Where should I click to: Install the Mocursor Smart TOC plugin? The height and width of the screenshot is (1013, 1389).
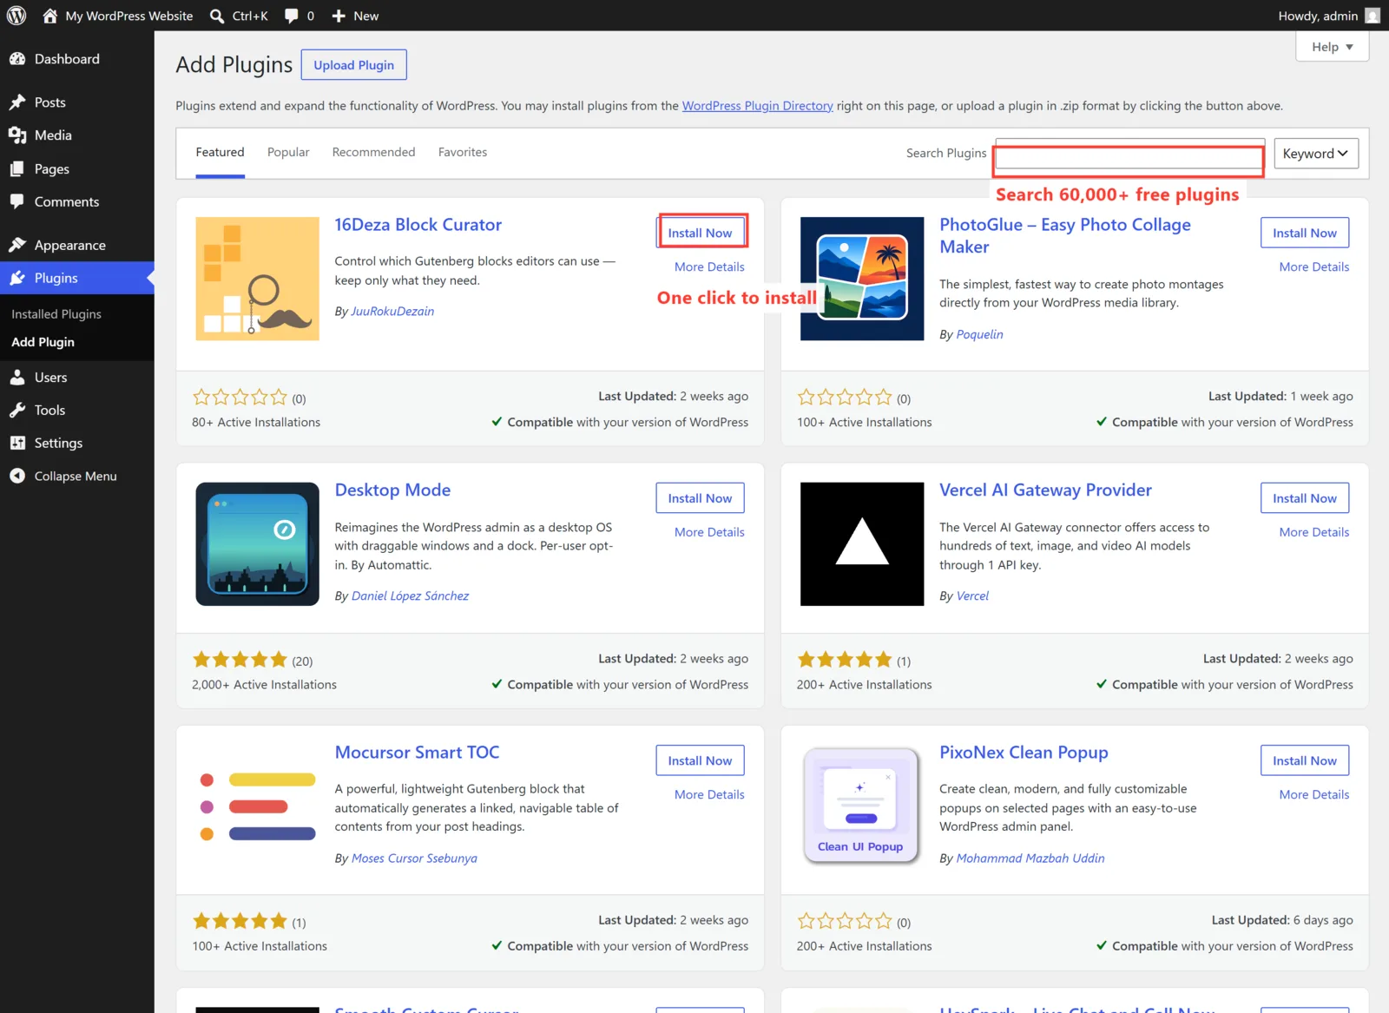[x=700, y=760]
